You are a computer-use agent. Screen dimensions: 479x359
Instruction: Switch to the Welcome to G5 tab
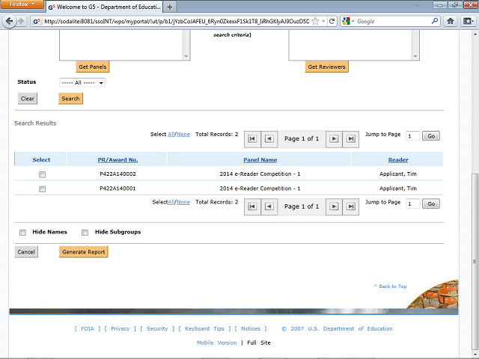[105, 7]
